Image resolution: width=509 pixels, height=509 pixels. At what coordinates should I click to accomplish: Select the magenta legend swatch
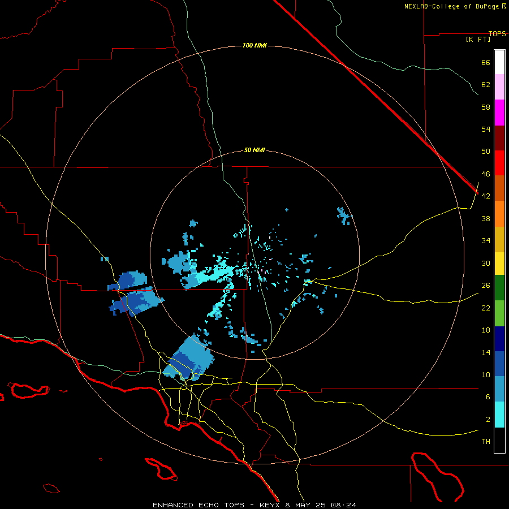point(499,113)
